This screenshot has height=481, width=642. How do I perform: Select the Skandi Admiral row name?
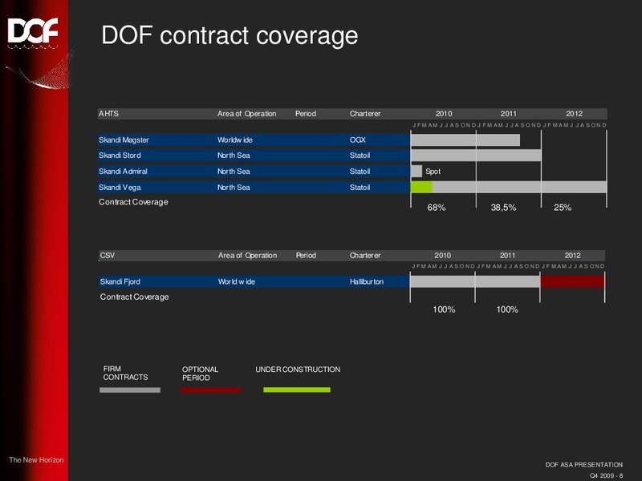pyautogui.click(x=123, y=172)
